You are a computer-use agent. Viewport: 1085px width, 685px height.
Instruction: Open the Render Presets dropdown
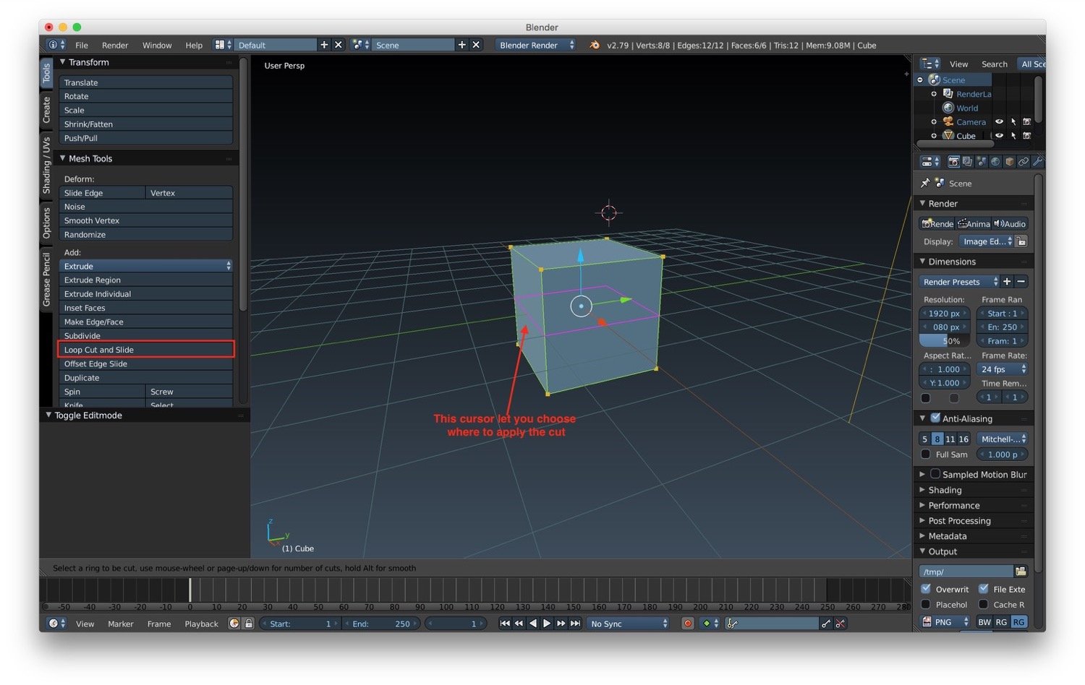959,282
